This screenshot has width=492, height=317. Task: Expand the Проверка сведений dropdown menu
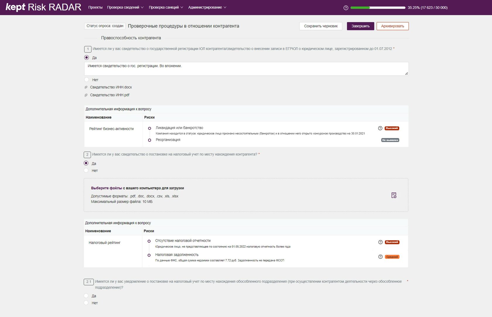coord(125,7)
